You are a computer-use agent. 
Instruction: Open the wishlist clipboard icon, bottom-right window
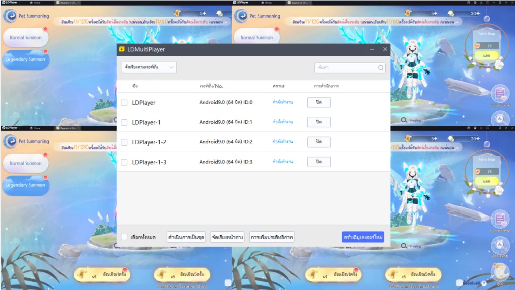500,219
